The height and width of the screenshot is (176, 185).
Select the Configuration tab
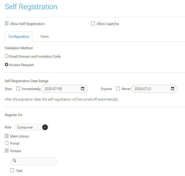click(19, 36)
